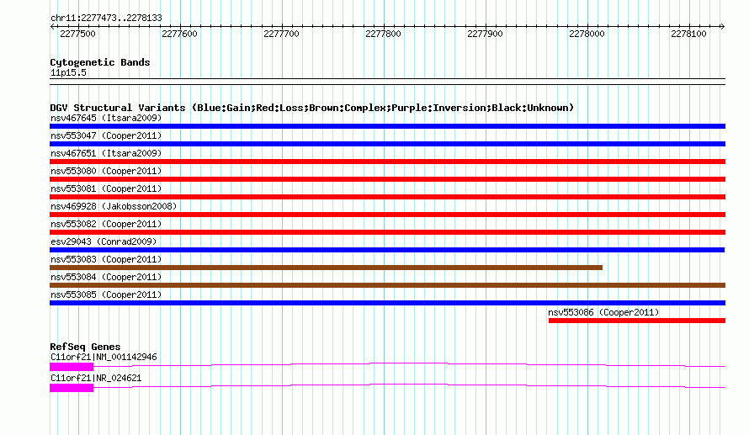Image resolution: width=749 pixels, height=435 pixels.
Task: Click the DGV Structural Variants track title
Action: coord(312,108)
